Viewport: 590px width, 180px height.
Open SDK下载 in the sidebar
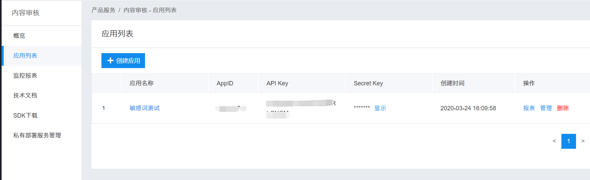click(42, 115)
